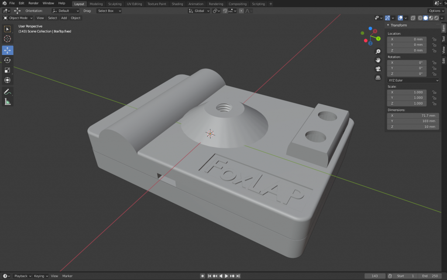Select the Cursor tool in the toolbar
This screenshot has height=280, width=447.
click(7, 39)
